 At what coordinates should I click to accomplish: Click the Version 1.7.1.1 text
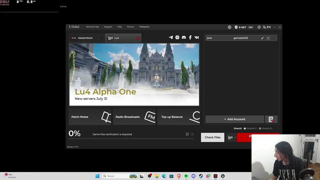[73, 147]
